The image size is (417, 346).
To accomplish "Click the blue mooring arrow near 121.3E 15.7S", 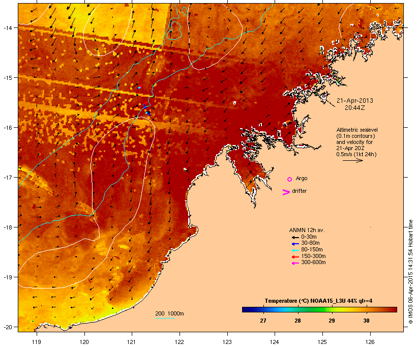I will click(148, 113).
